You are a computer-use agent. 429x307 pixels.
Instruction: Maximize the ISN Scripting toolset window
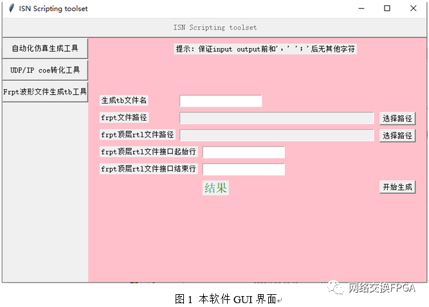coord(387,8)
